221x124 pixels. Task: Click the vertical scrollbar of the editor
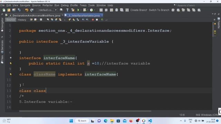pyautogui.click(x=213, y=30)
